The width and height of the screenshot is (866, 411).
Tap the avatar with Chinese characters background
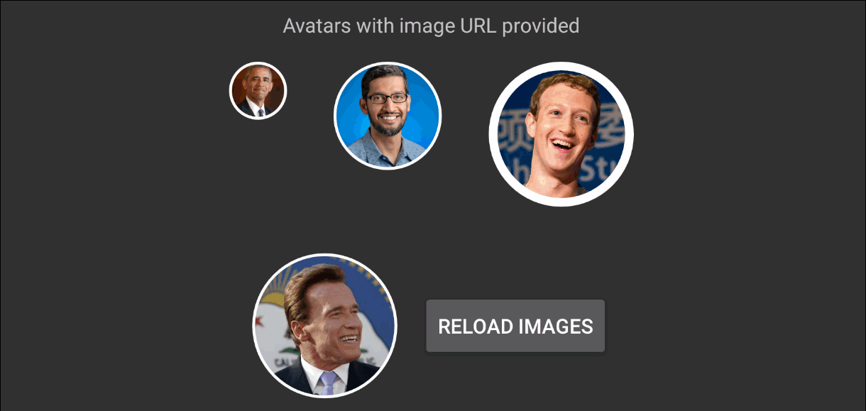tap(561, 134)
